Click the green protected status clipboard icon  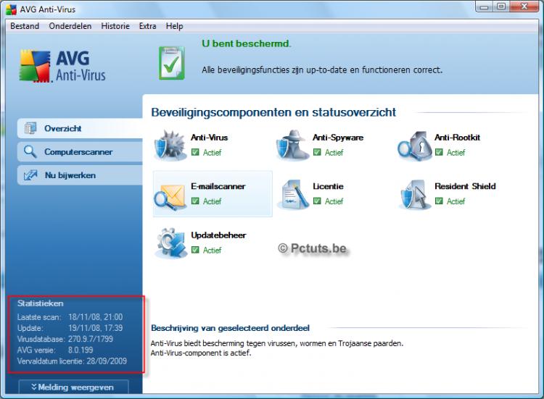(x=171, y=63)
